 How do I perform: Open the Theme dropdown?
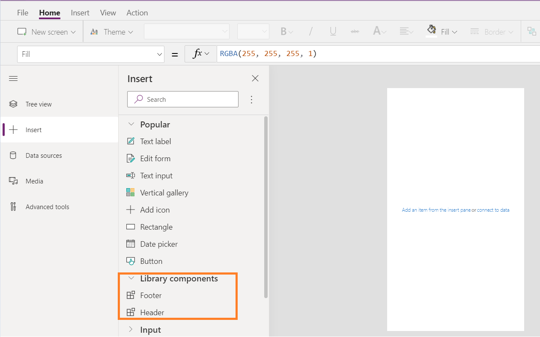point(112,31)
